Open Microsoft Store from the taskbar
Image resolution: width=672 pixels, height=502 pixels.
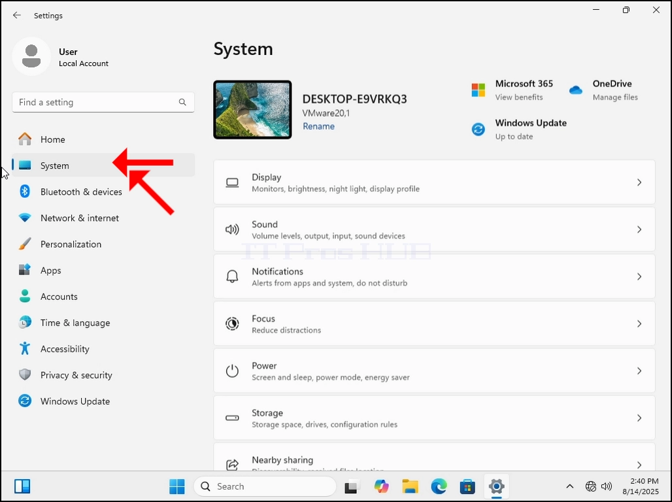467,486
